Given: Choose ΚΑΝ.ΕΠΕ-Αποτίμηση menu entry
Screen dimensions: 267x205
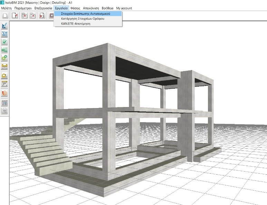Looking at the screenshot, I should coord(88,23).
